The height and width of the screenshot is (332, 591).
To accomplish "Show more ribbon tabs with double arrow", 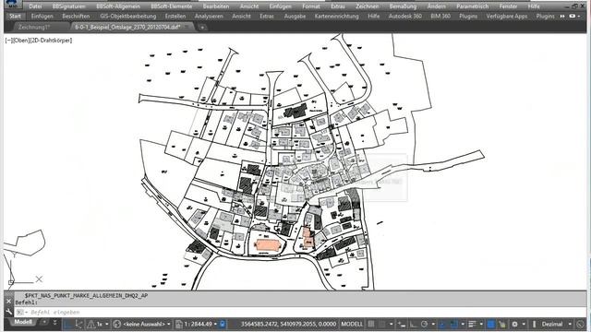I will click(x=562, y=17).
